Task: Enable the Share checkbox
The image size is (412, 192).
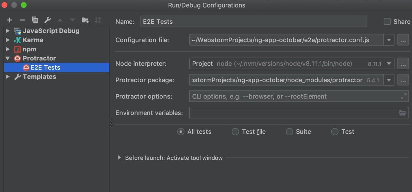Action: 387,22
